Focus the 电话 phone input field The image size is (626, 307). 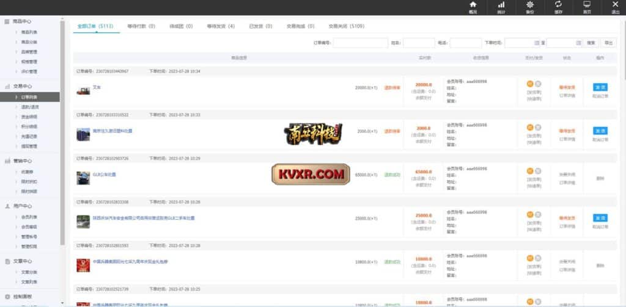pyautogui.click(x=465, y=43)
